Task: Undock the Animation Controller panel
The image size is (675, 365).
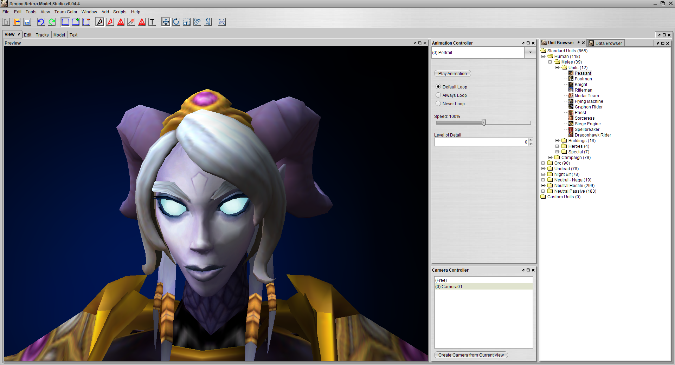Action: [x=523, y=43]
